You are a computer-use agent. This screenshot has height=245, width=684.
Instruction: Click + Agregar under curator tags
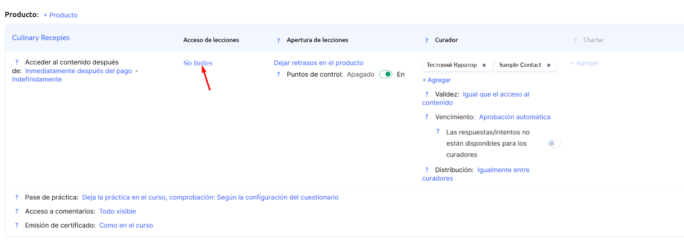pos(436,80)
